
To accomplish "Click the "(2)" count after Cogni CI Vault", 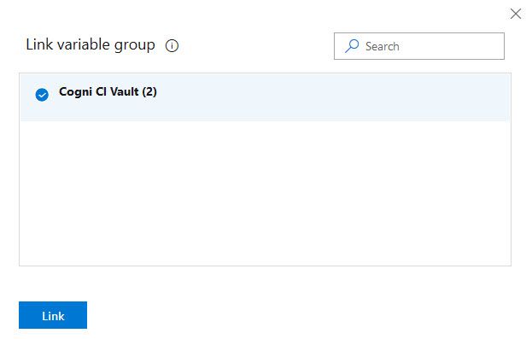I will 149,91.
